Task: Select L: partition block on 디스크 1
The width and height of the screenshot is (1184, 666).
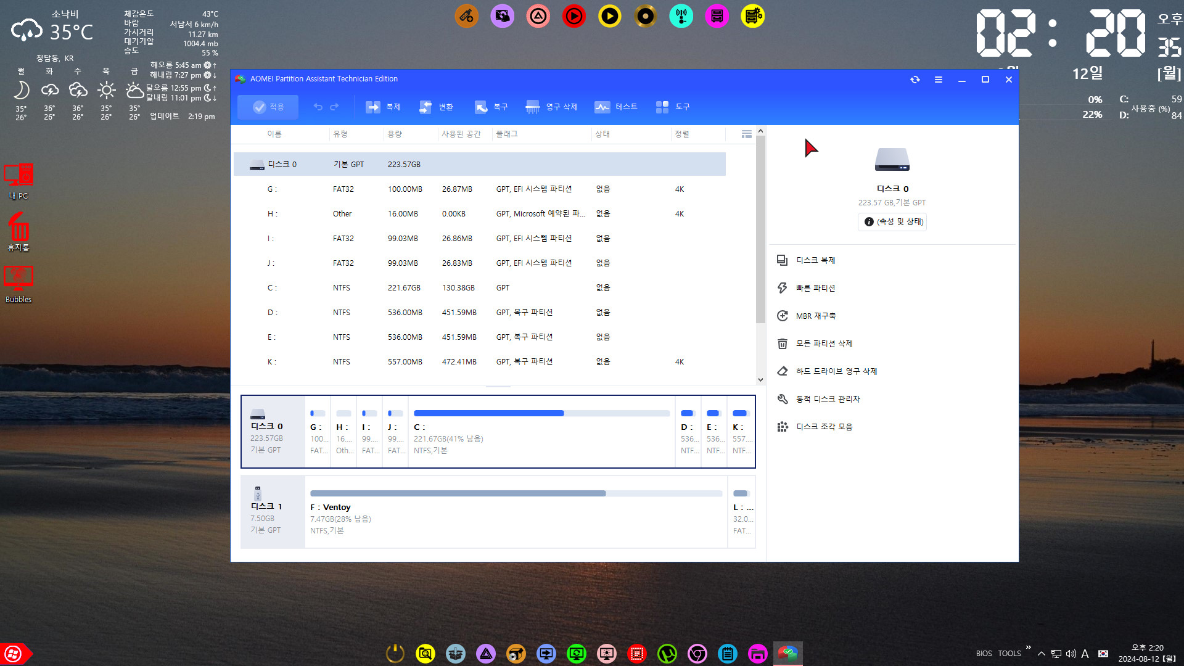Action: click(x=742, y=512)
